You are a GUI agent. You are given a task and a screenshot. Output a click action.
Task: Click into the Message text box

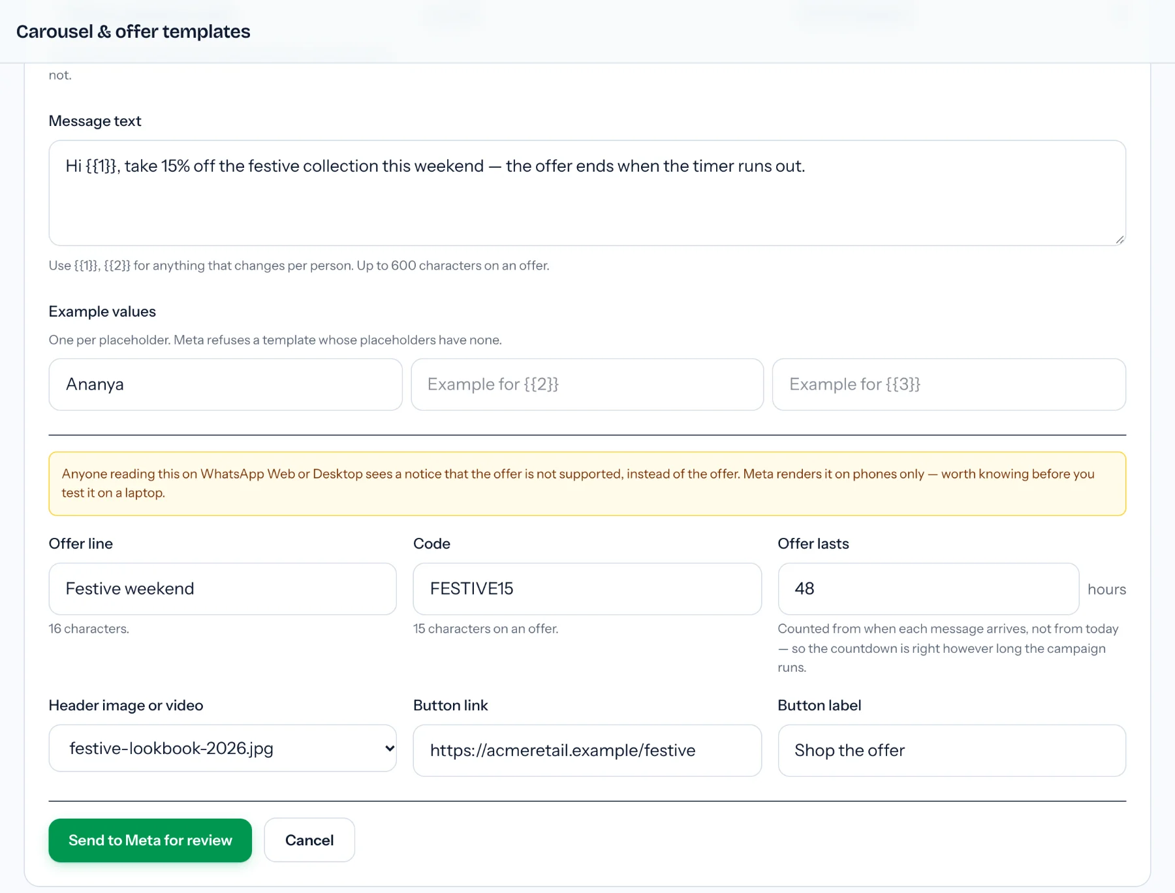click(587, 193)
